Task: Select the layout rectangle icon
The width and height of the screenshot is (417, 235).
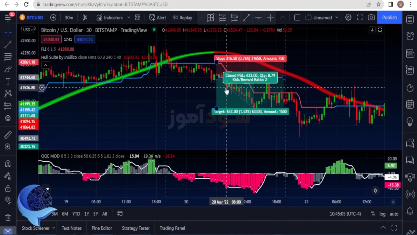Action: (297, 18)
